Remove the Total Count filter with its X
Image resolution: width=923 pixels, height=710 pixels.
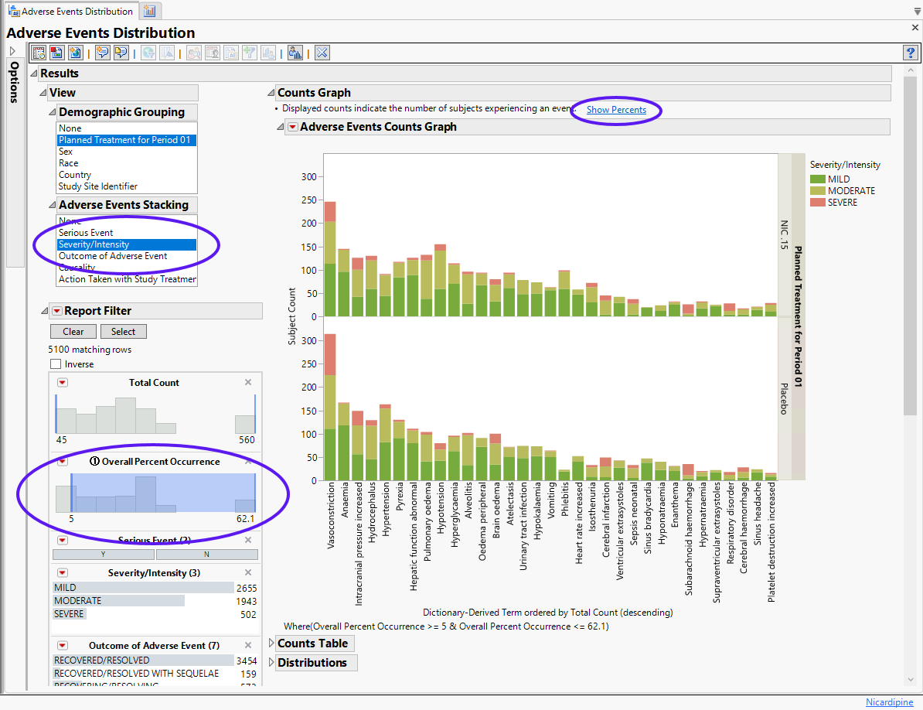coord(248,382)
